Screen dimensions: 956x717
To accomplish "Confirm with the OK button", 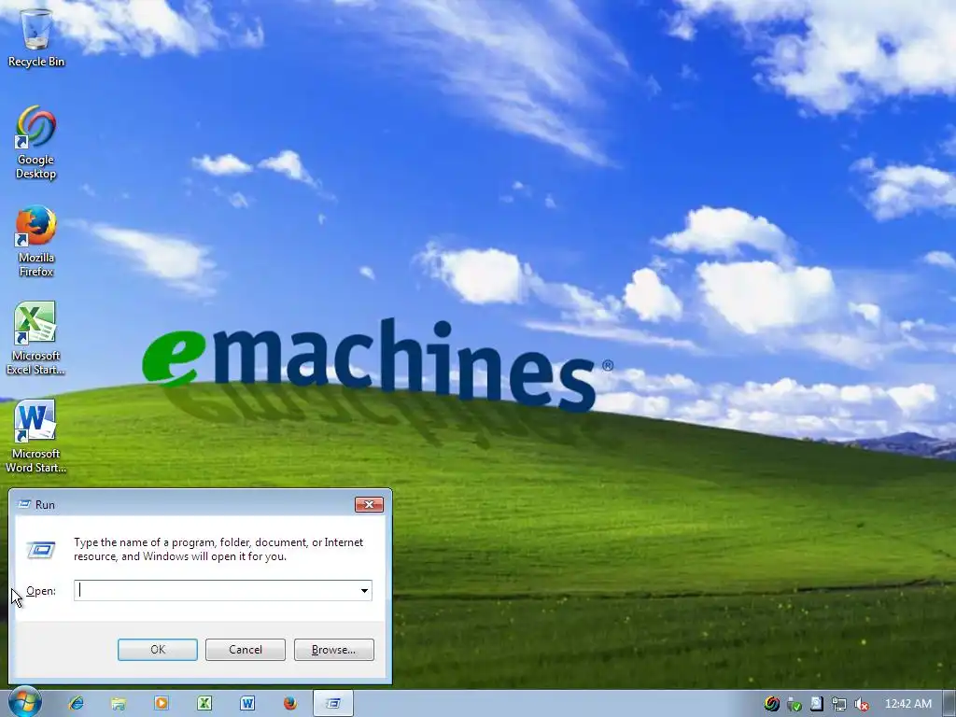I will tap(157, 650).
